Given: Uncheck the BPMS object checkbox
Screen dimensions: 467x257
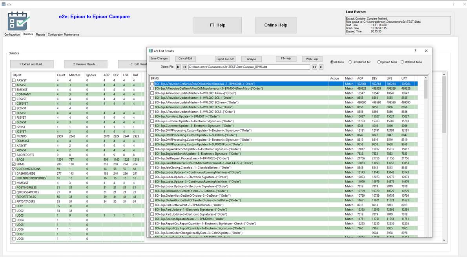Looking at the screenshot, I should [x=14, y=164].
